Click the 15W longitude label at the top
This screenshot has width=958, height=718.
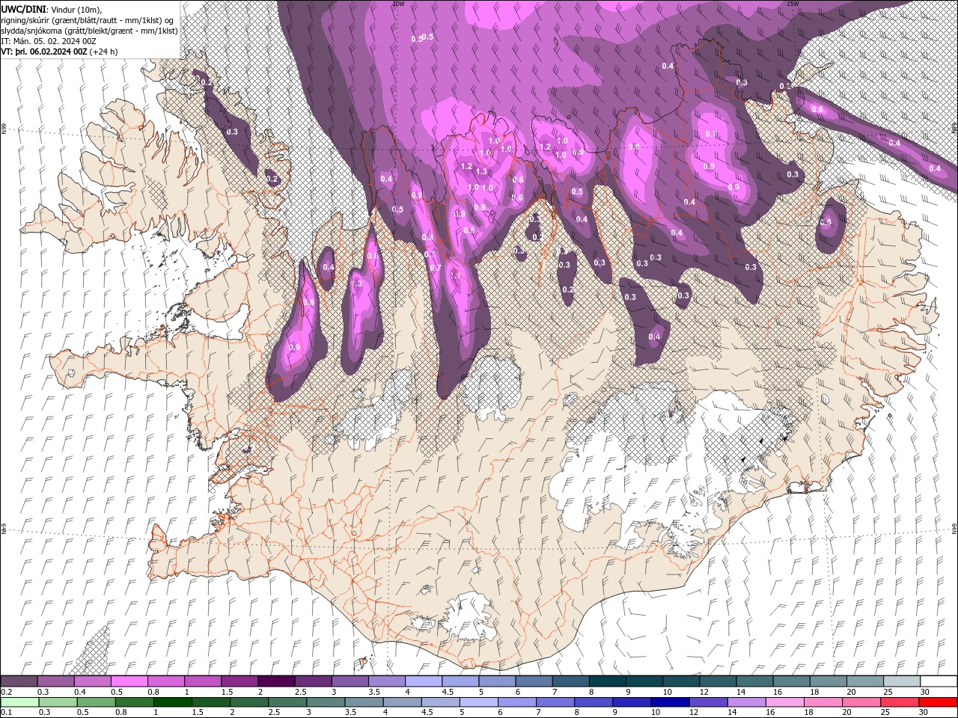[793, 4]
